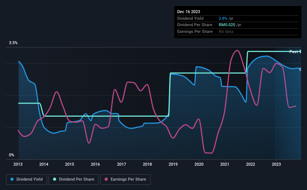Click the 2017 x-axis label
The height and width of the screenshot is (190, 307).
[x=122, y=164]
